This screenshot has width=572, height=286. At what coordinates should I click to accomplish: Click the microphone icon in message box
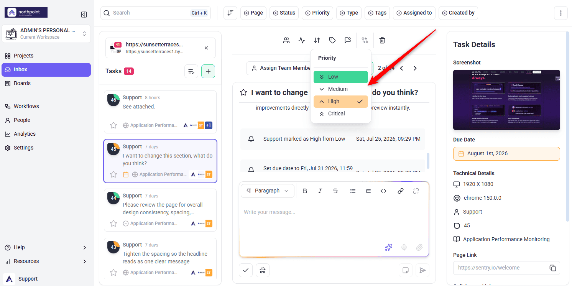click(404, 247)
